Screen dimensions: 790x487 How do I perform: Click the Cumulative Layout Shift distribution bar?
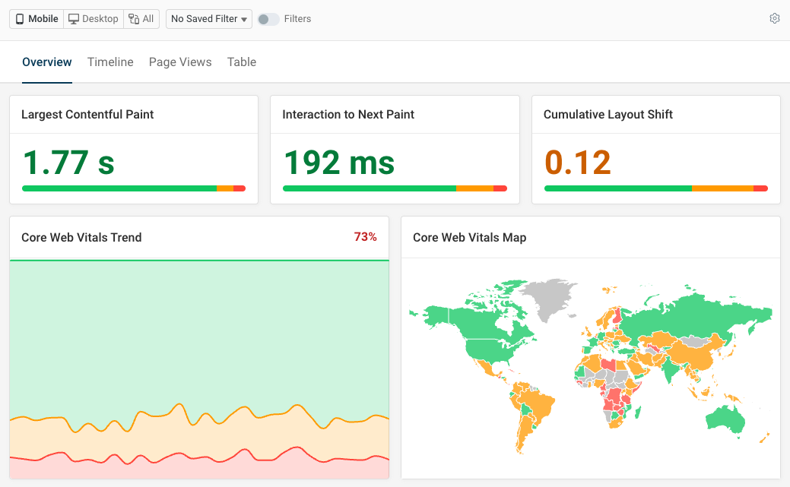[656, 188]
